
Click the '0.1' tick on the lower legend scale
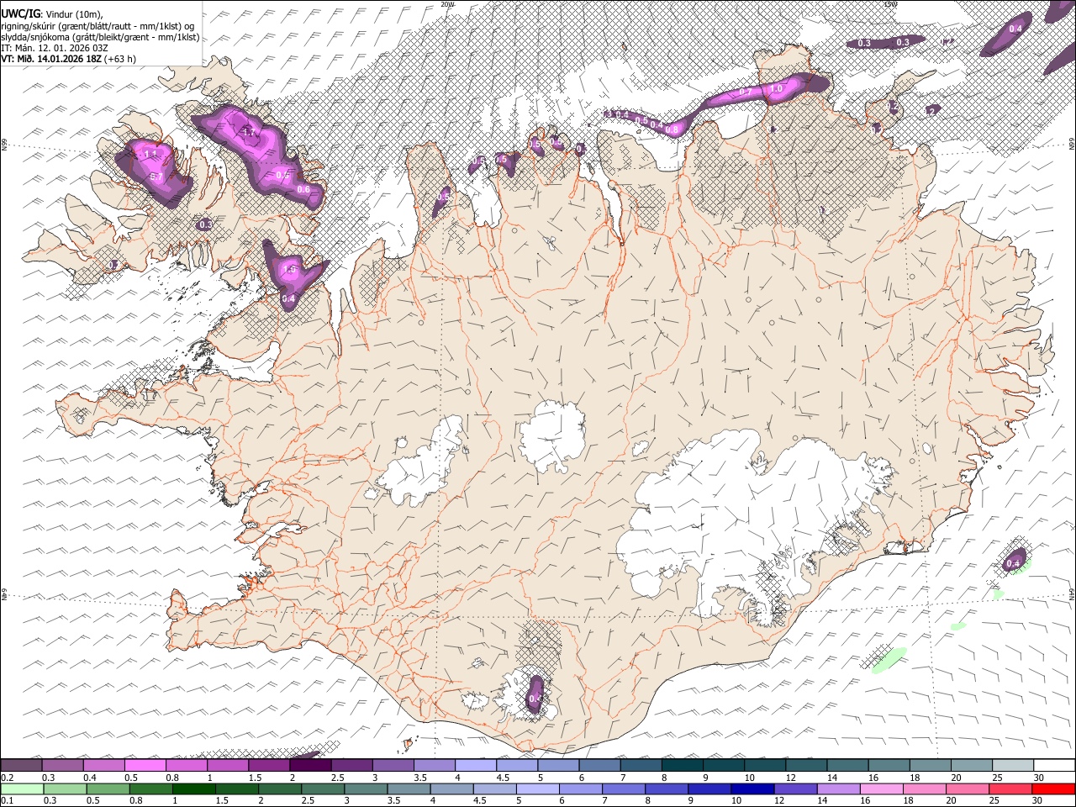tap(7, 800)
